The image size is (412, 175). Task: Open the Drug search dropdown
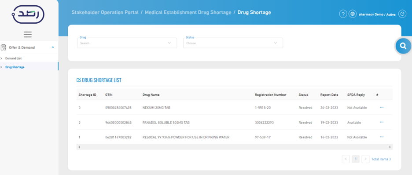[127, 43]
